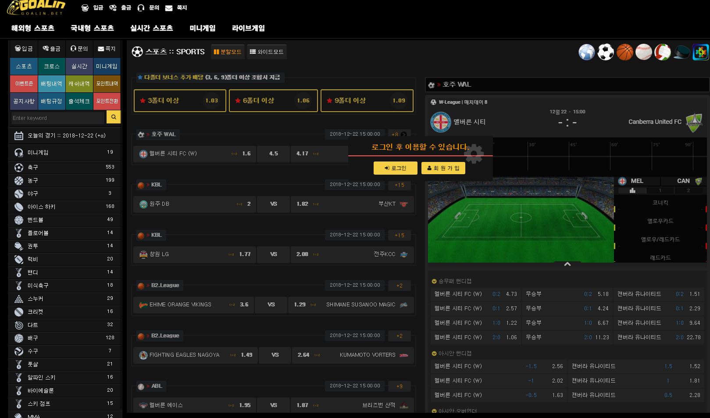Screen dimensions: 710x418
Task: Expand +2 bets for EHIME ORANGE VIKINGS match
Action: (400, 285)
